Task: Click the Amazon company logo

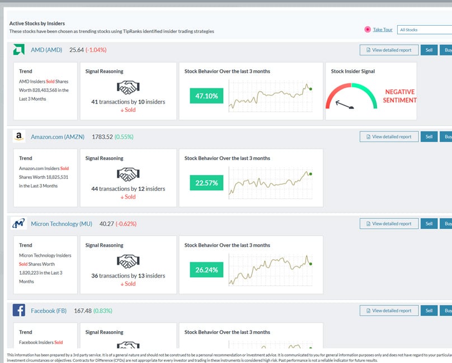Action: tap(19, 136)
